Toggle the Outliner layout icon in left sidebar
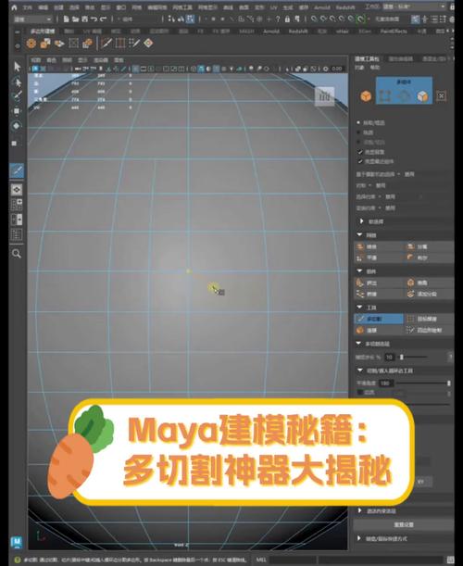The width and height of the screenshot is (463, 566). (x=17, y=235)
